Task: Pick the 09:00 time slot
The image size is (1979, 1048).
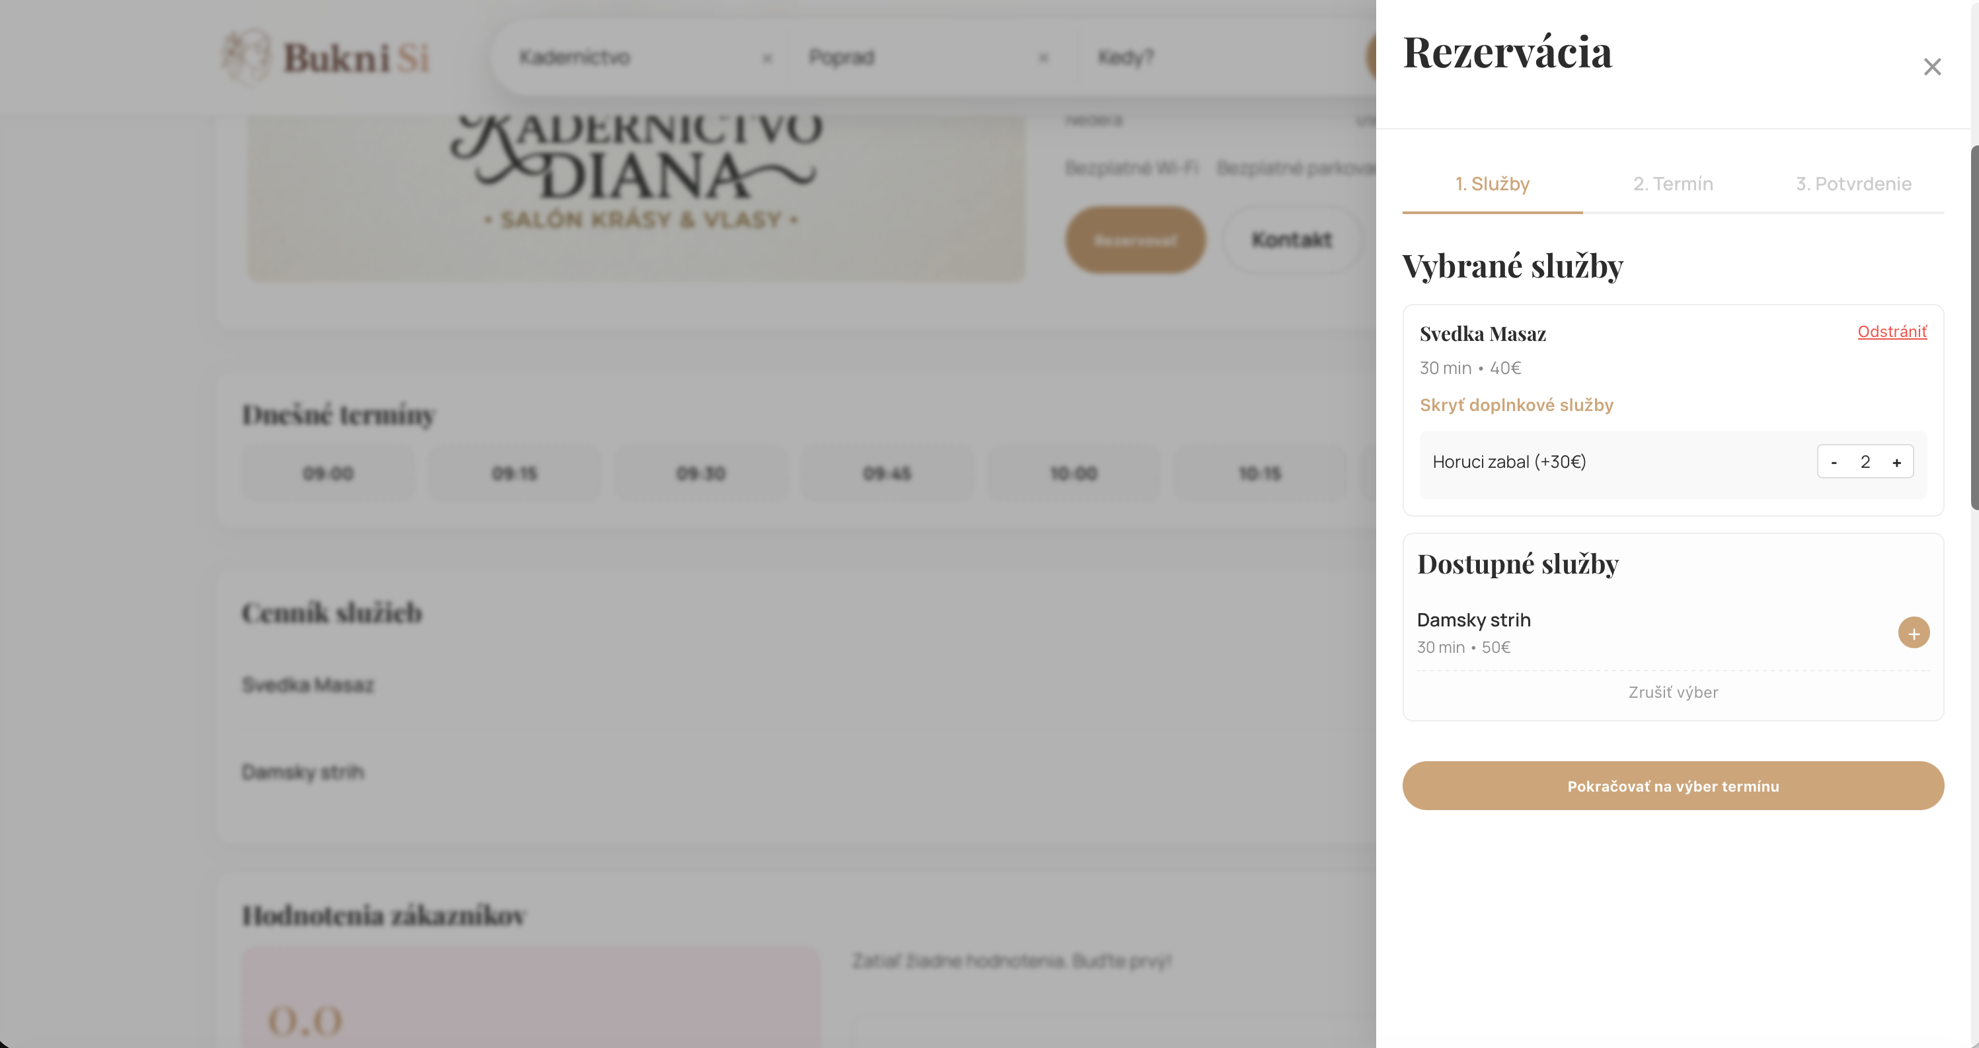Action: coord(328,474)
